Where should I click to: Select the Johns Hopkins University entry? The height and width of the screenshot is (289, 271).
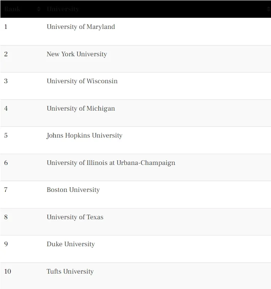click(x=84, y=136)
